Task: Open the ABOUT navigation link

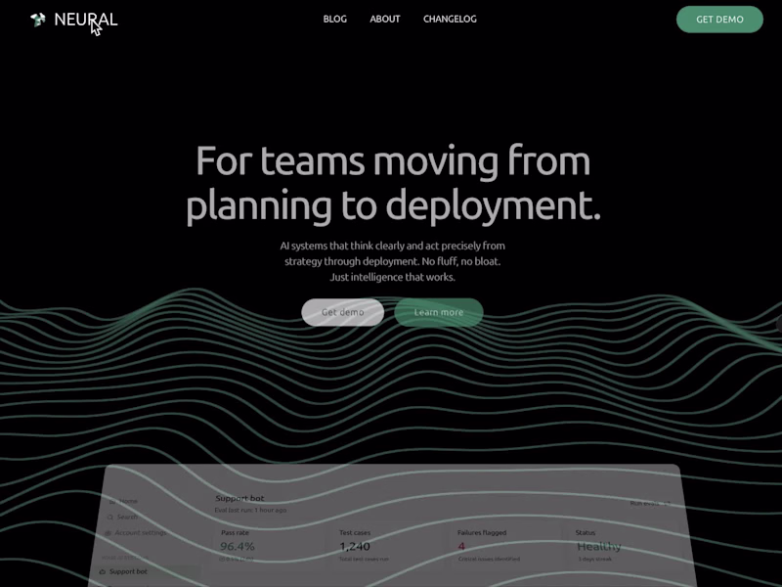Action: coord(384,19)
